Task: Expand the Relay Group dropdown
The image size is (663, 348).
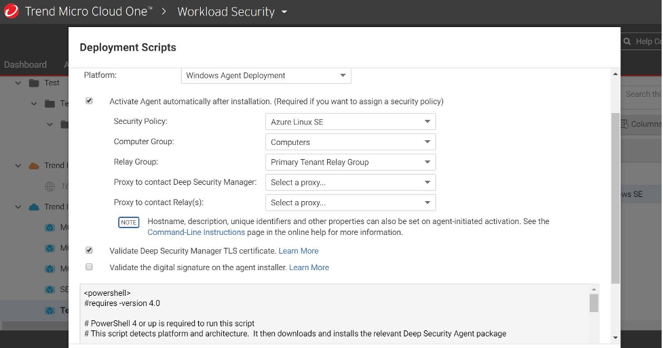Action: point(350,162)
